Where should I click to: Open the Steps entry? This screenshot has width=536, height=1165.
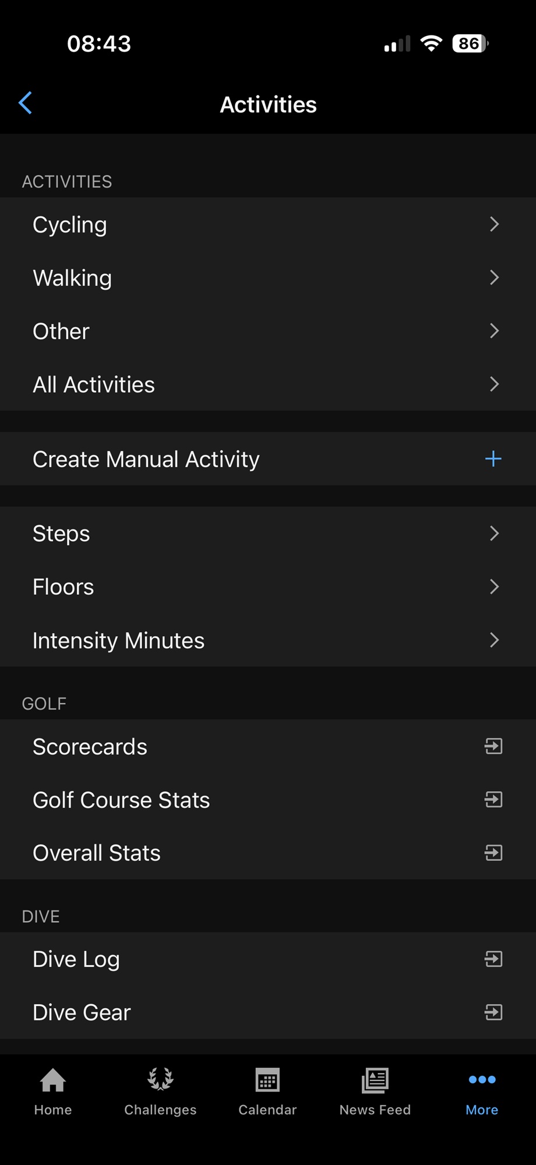[x=61, y=534]
